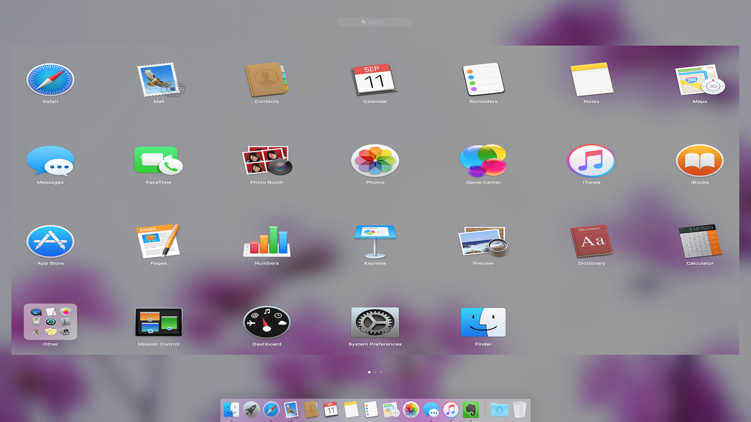Launch the Calculator app
Viewport: 751px width, 422px height.
[700, 242]
